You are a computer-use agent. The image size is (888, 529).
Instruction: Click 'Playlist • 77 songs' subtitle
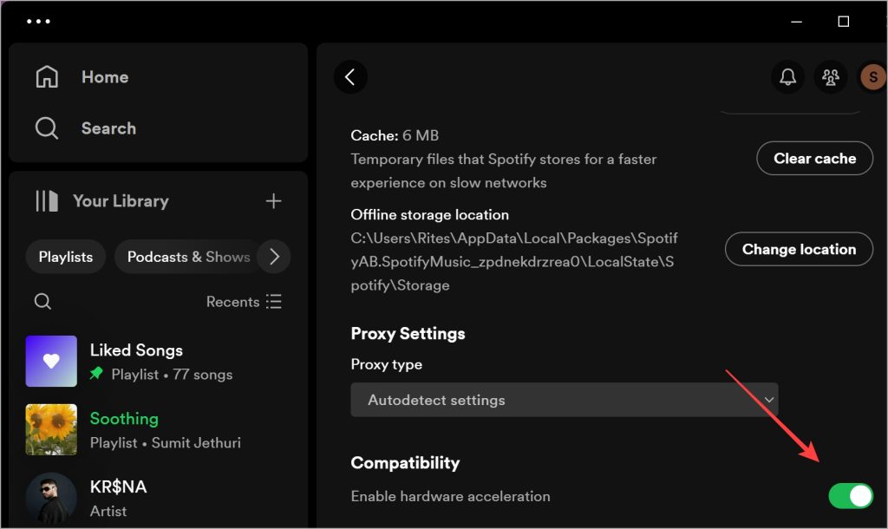[x=173, y=375]
